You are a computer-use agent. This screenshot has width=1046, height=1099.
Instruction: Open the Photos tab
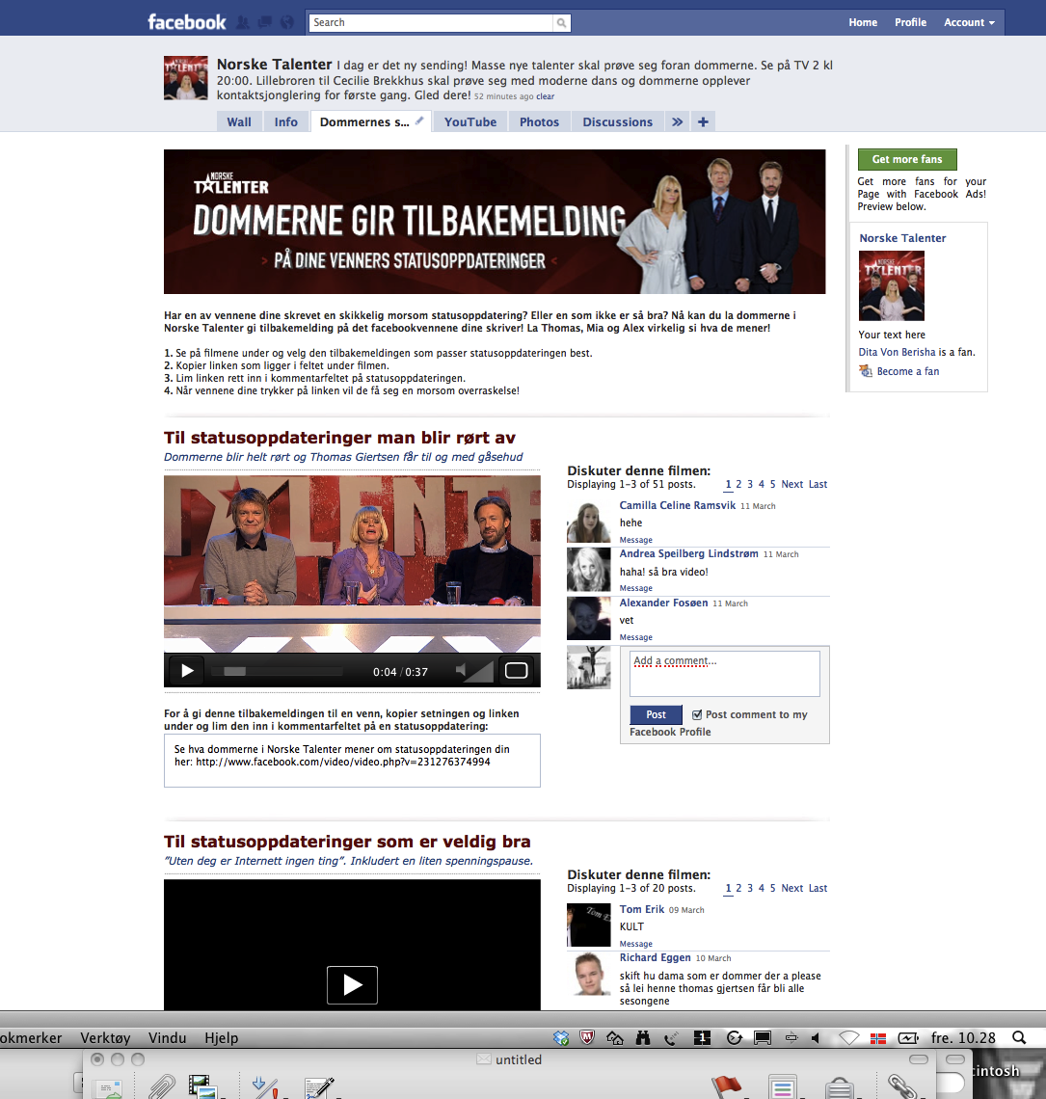539,122
